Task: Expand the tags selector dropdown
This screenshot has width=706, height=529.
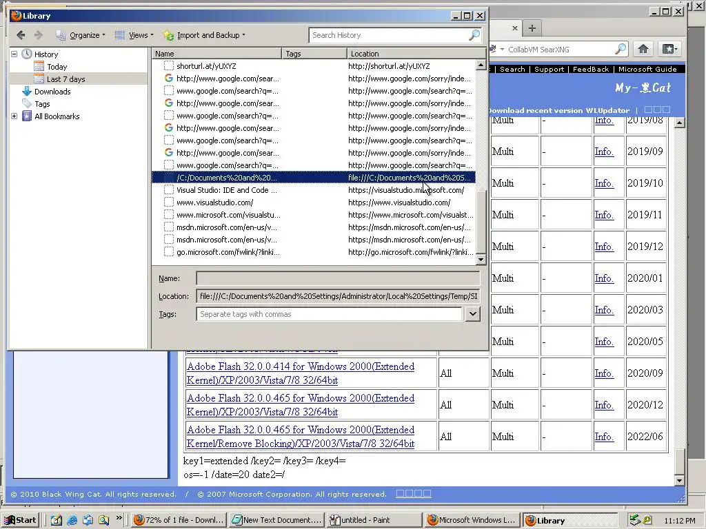Action: pyautogui.click(x=472, y=314)
